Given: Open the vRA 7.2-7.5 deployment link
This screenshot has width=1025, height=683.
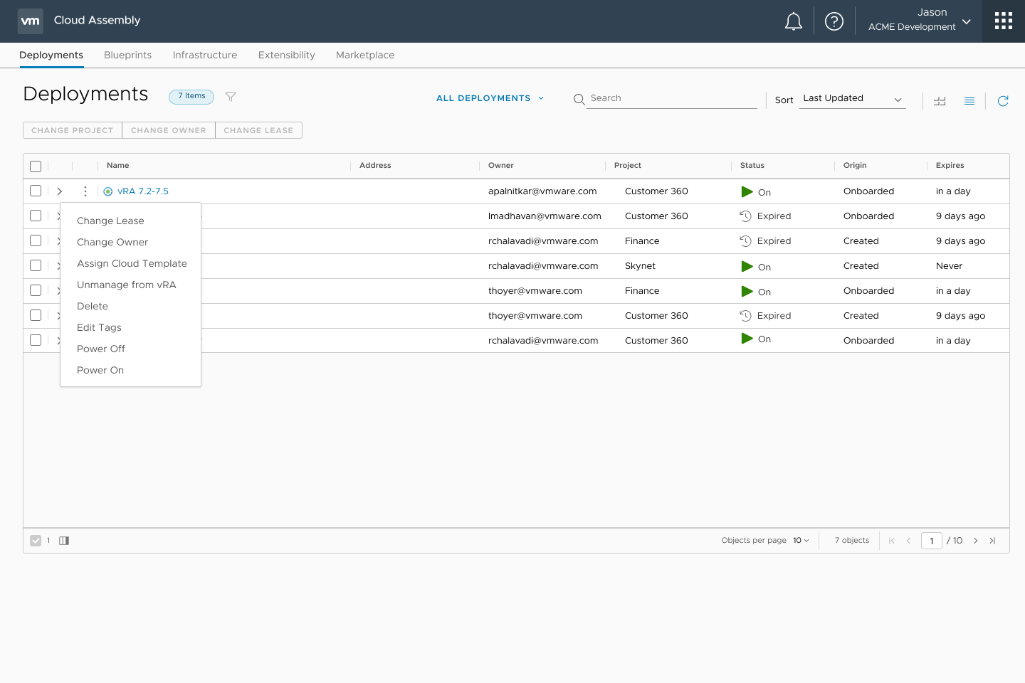Looking at the screenshot, I should [x=143, y=191].
